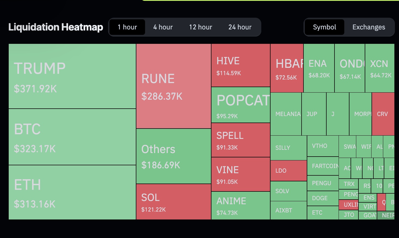The width and height of the screenshot is (399, 238).
Task: Expand the Others category tile
Action: click(173, 157)
